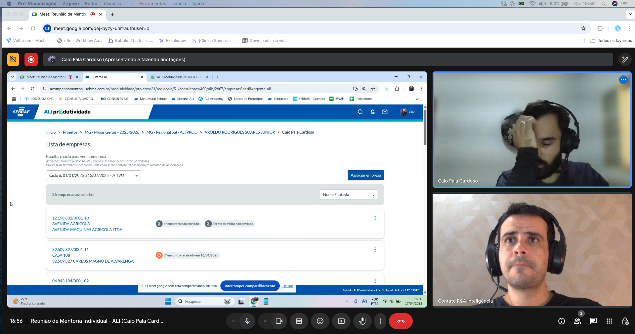Open Todos os favoritos bookmarks folder

coord(611,41)
